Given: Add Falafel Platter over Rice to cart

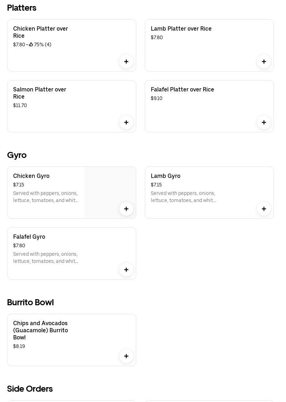Looking at the screenshot, I should pyautogui.click(x=264, y=122).
